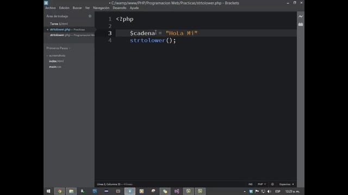The width and height of the screenshot is (348, 195).
Task: Click the linting status circle indicator
Action: click(x=272, y=184)
